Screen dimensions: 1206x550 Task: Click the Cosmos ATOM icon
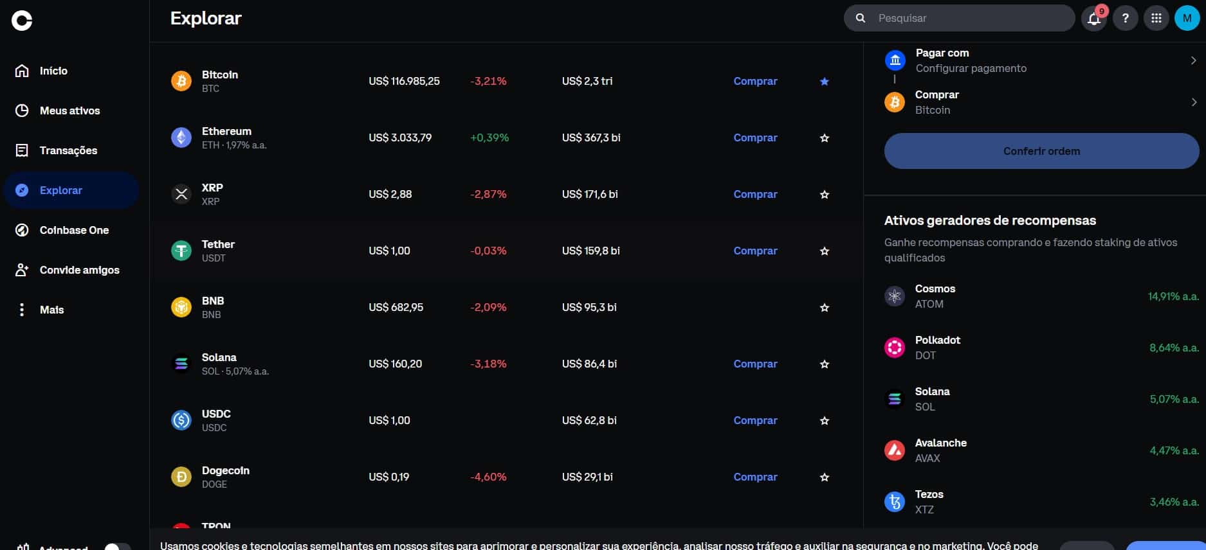pos(895,296)
